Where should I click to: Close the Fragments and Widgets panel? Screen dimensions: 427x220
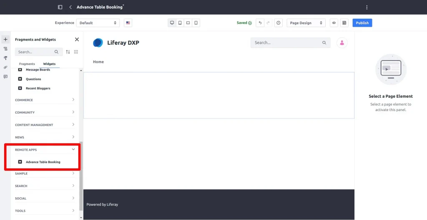click(x=77, y=40)
